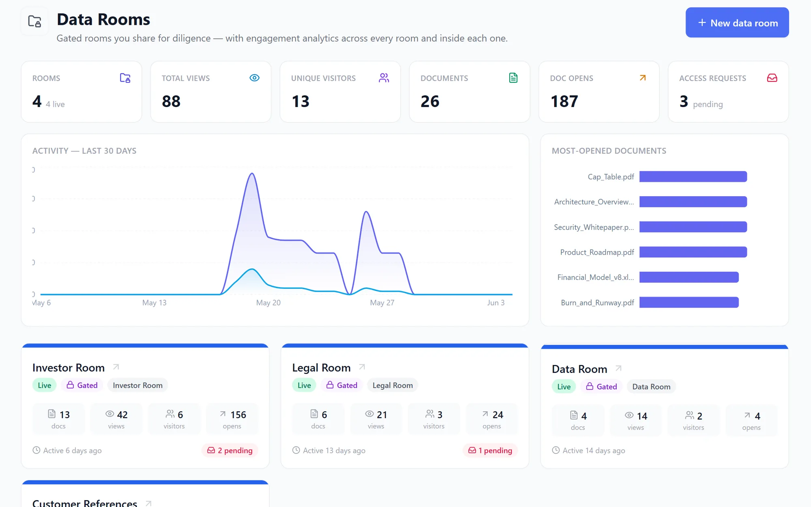The width and height of the screenshot is (811, 507).
Task: Click the clock icon beside Active 13 days ago
Action: [x=296, y=450]
